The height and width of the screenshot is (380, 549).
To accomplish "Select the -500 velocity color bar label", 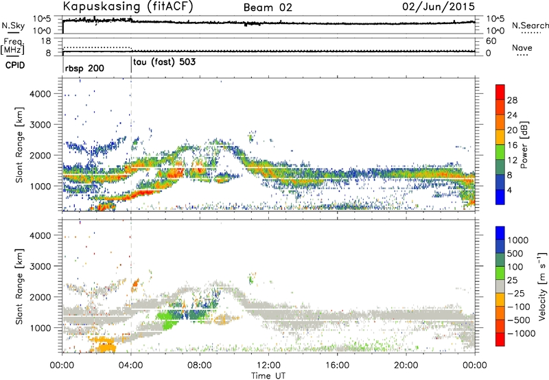I will point(519,320).
